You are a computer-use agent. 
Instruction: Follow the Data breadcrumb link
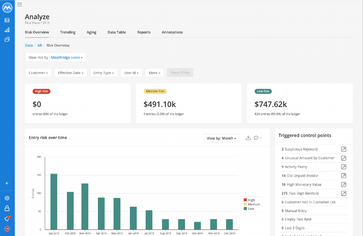click(29, 45)
